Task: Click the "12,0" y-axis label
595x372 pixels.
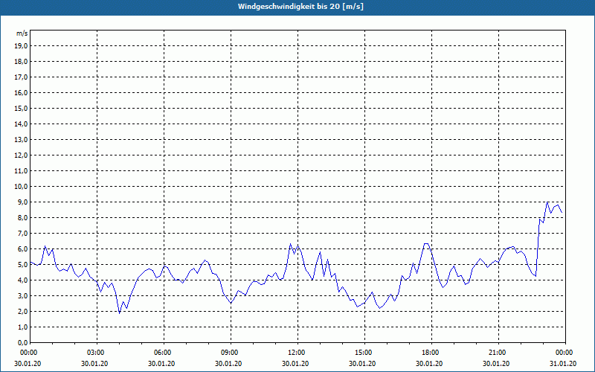Action: (21, 155)
